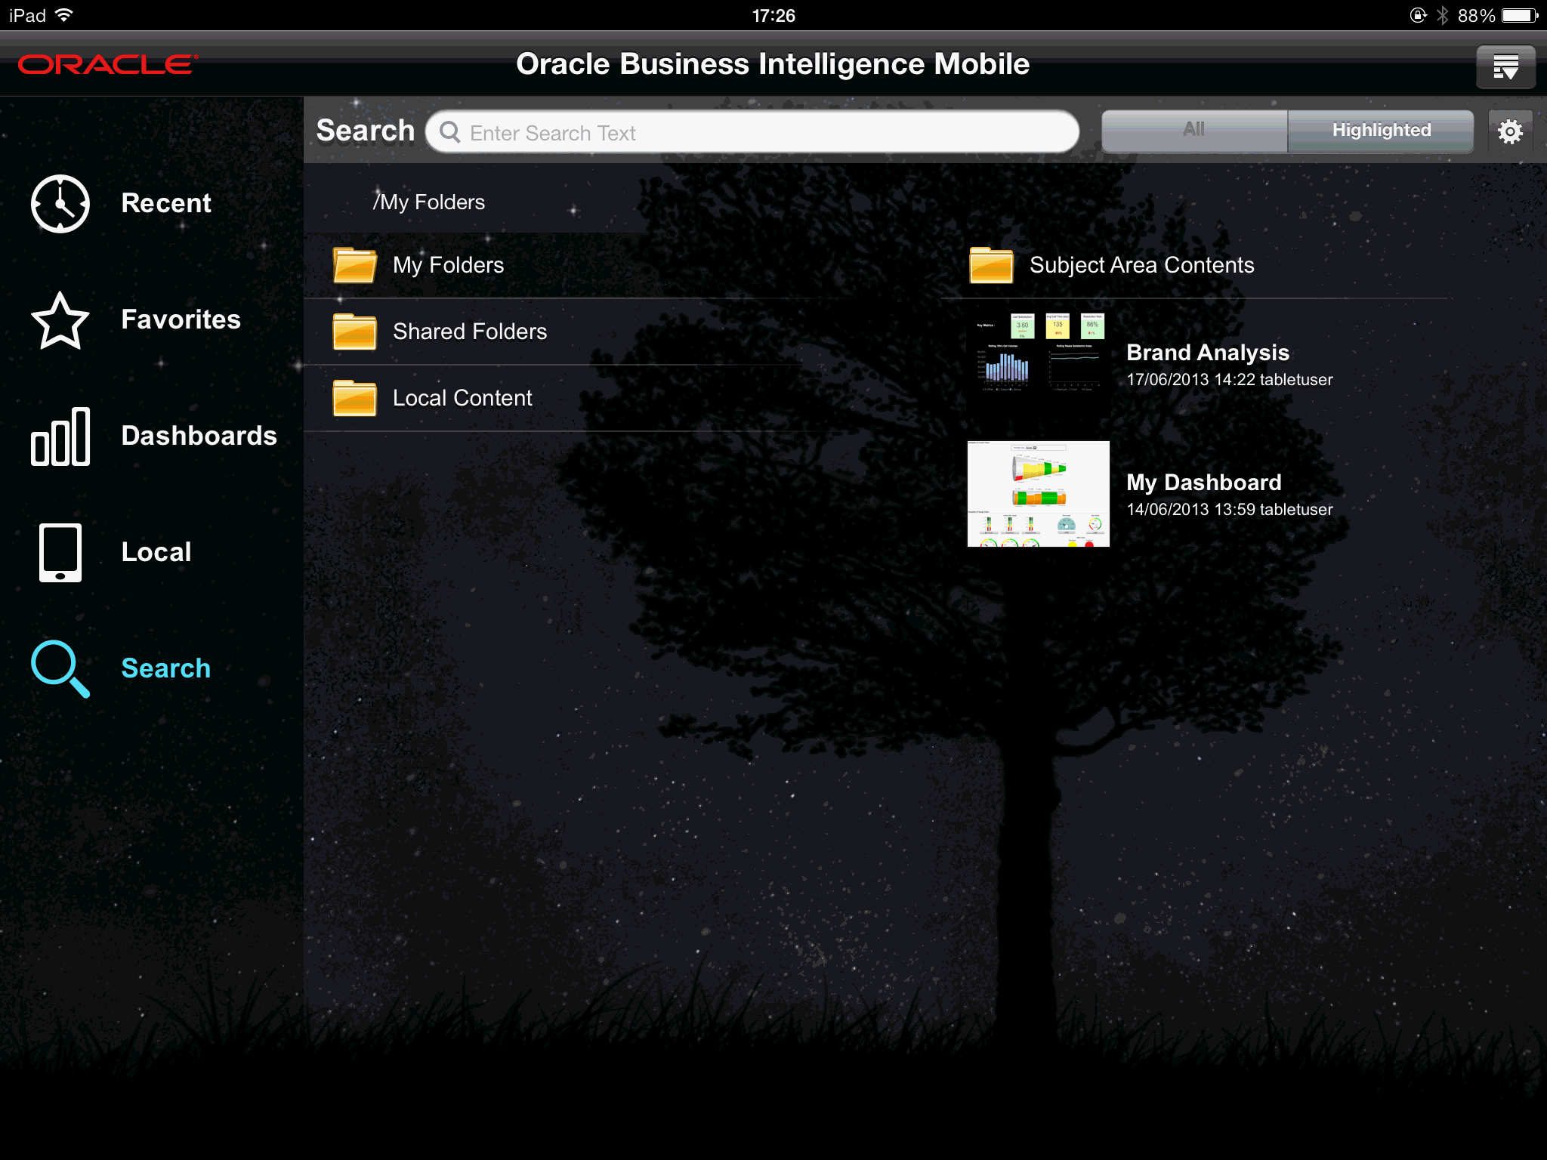Tap the rotation lock status icon

click(1418, 15)
